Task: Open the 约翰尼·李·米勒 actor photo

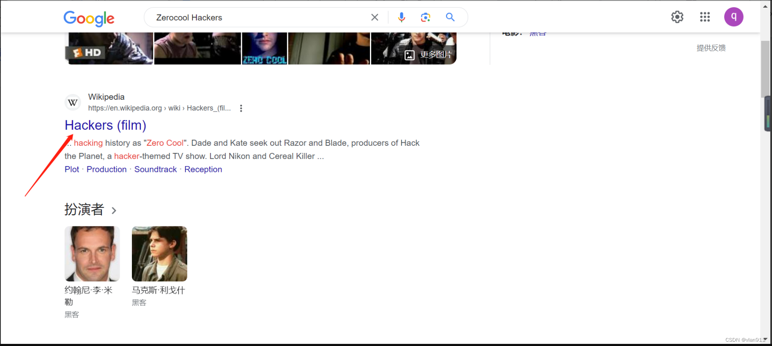Action: [x=92, y=253]
